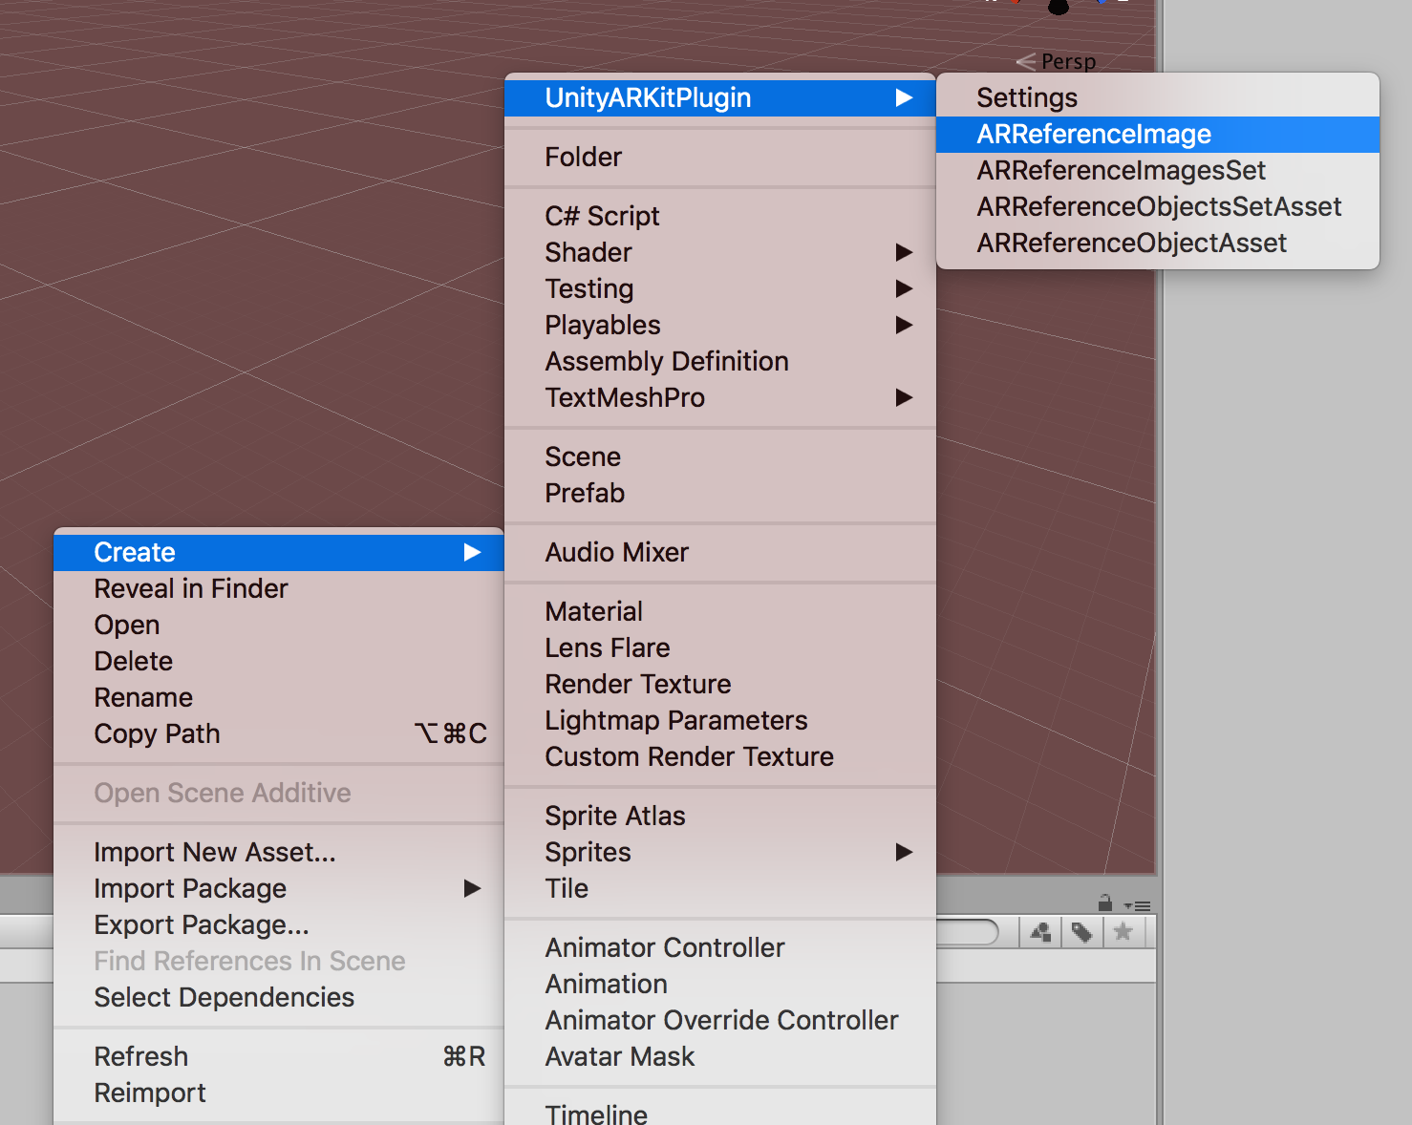Expand the Create submenu
This screenshot has height=1125, width=1412.
click(278, 552)
